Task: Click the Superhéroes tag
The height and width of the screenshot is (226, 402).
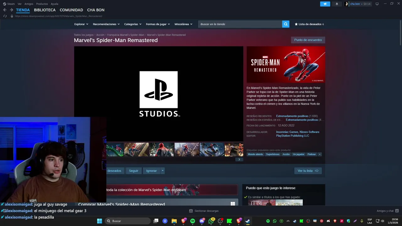Action: pos(273,154)
